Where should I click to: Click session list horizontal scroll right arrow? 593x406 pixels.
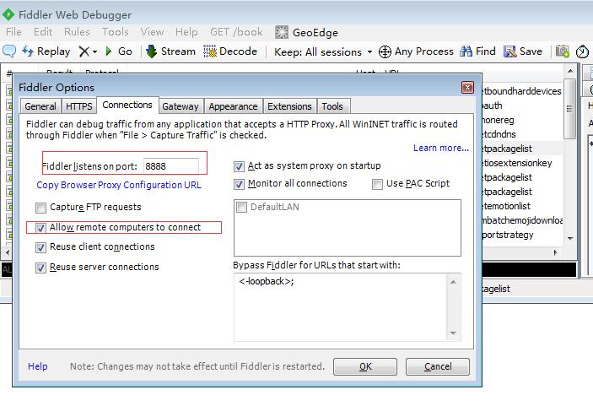click(x=556, y=252)
